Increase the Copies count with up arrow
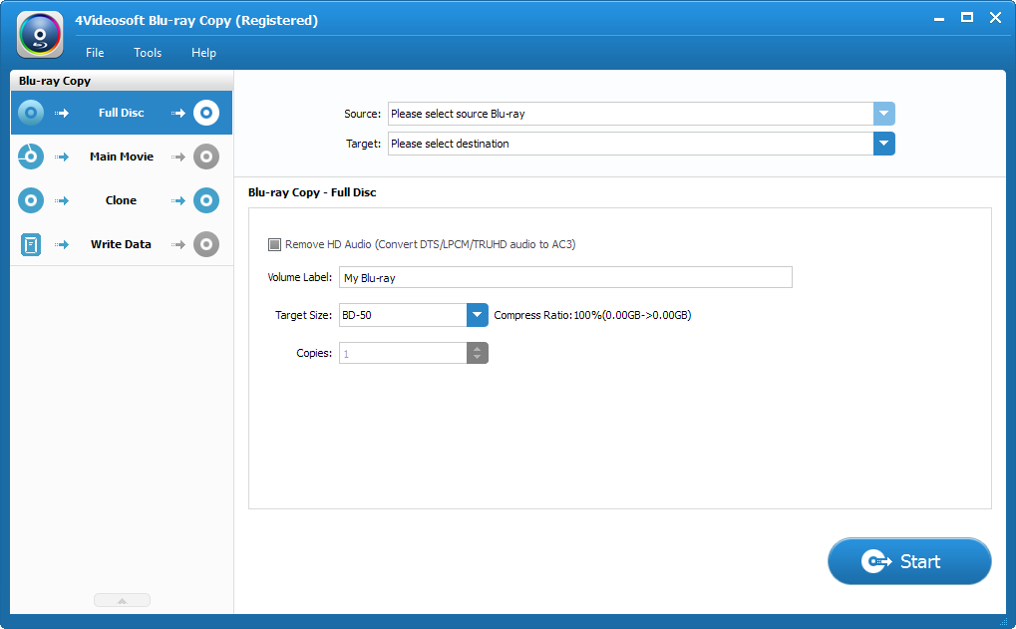This screenshot has height=629, width=1016. (x=477, y=349)
